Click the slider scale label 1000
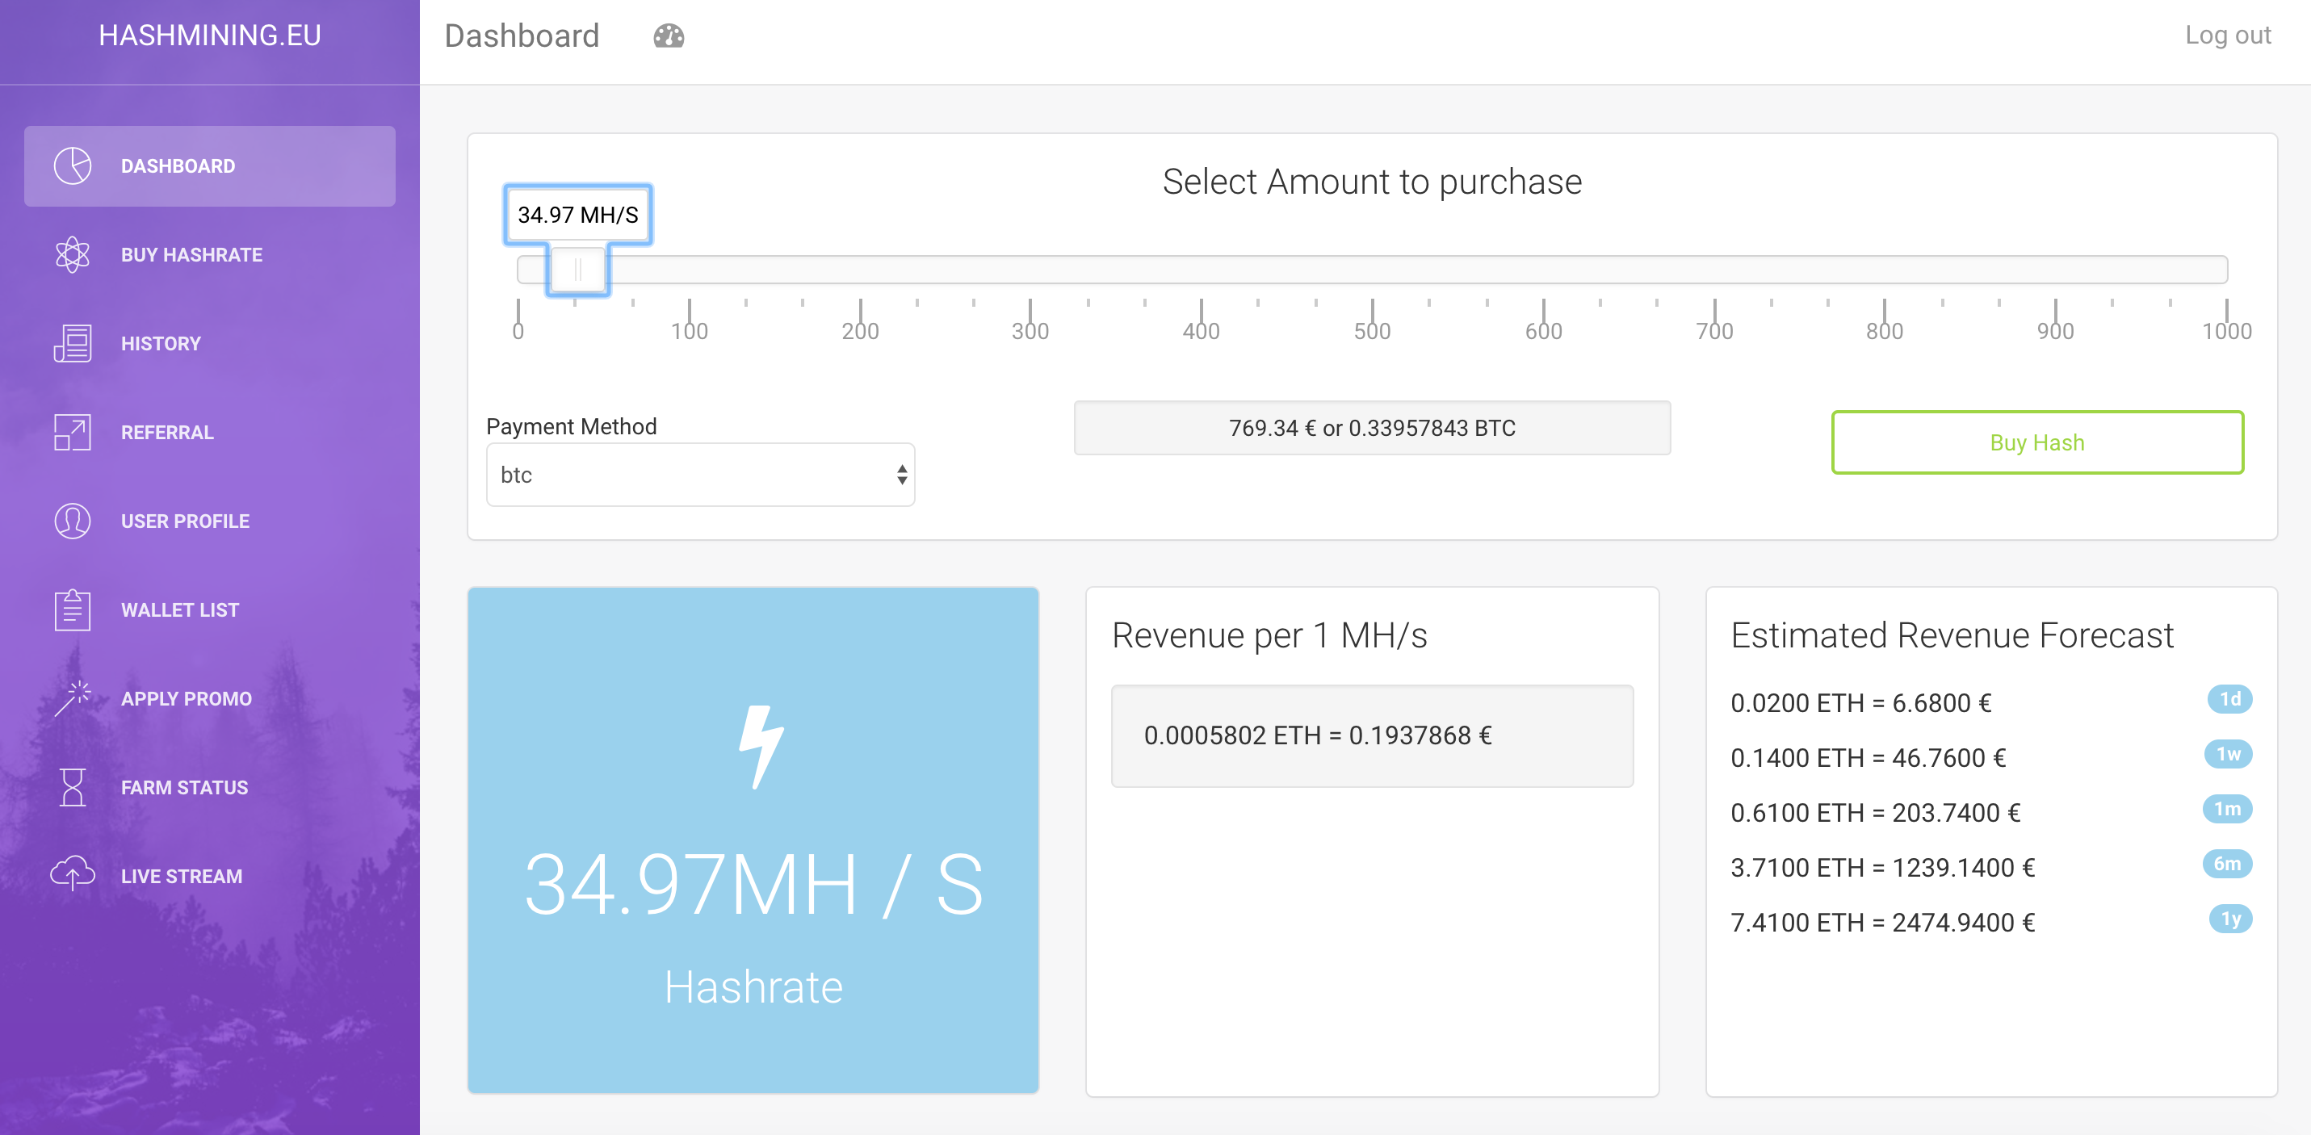The width and height of the screenshot is (2311, 1135). (x=2225, y=331)
